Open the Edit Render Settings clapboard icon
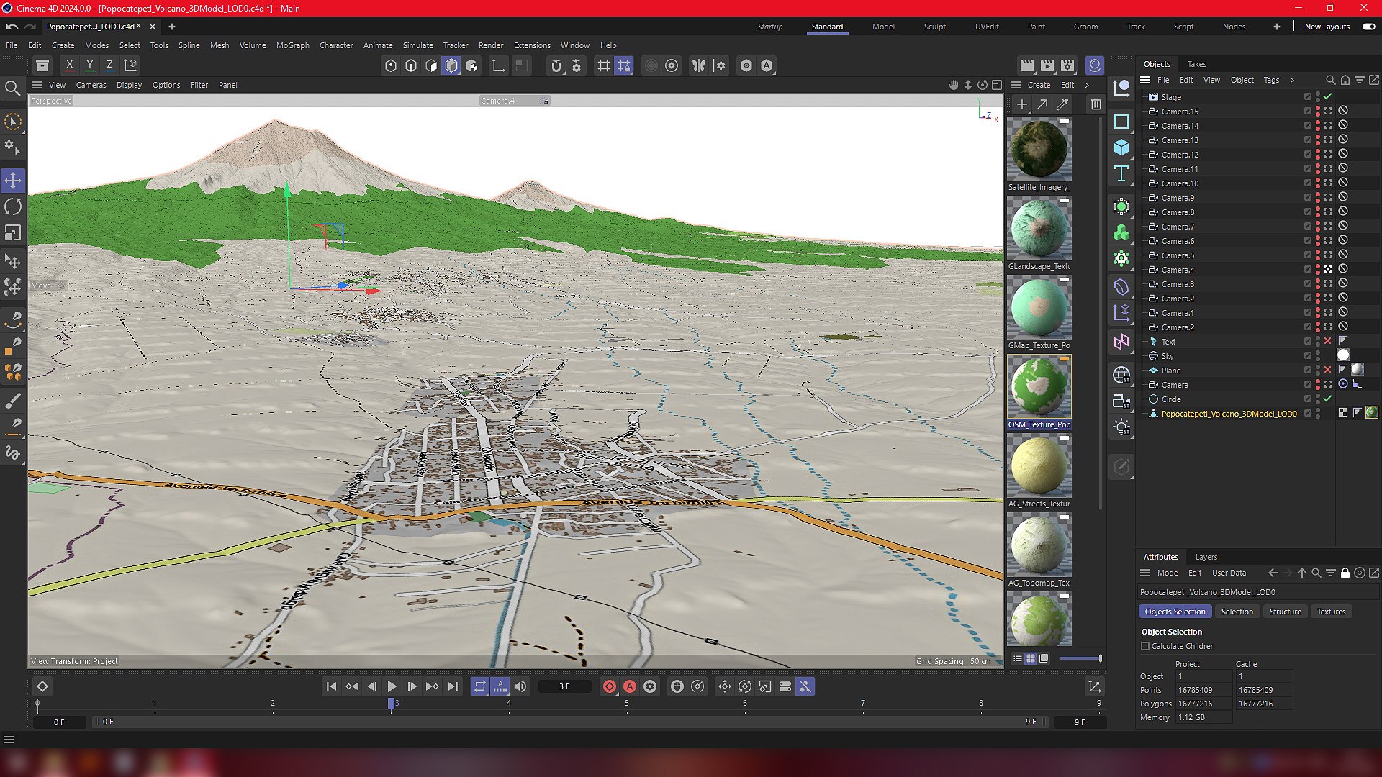The width and height of the screenshot is (1382, 777). [x=1067, y=65]
